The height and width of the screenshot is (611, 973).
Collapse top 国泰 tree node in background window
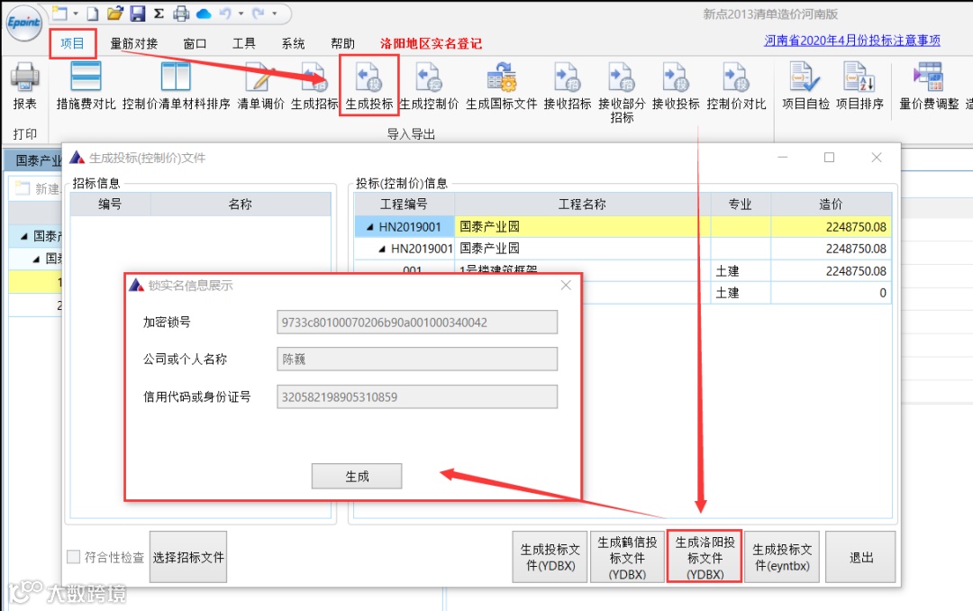coord(24,236)
